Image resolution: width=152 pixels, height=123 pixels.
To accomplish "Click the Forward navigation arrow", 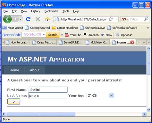I will [x=15, y=19].
